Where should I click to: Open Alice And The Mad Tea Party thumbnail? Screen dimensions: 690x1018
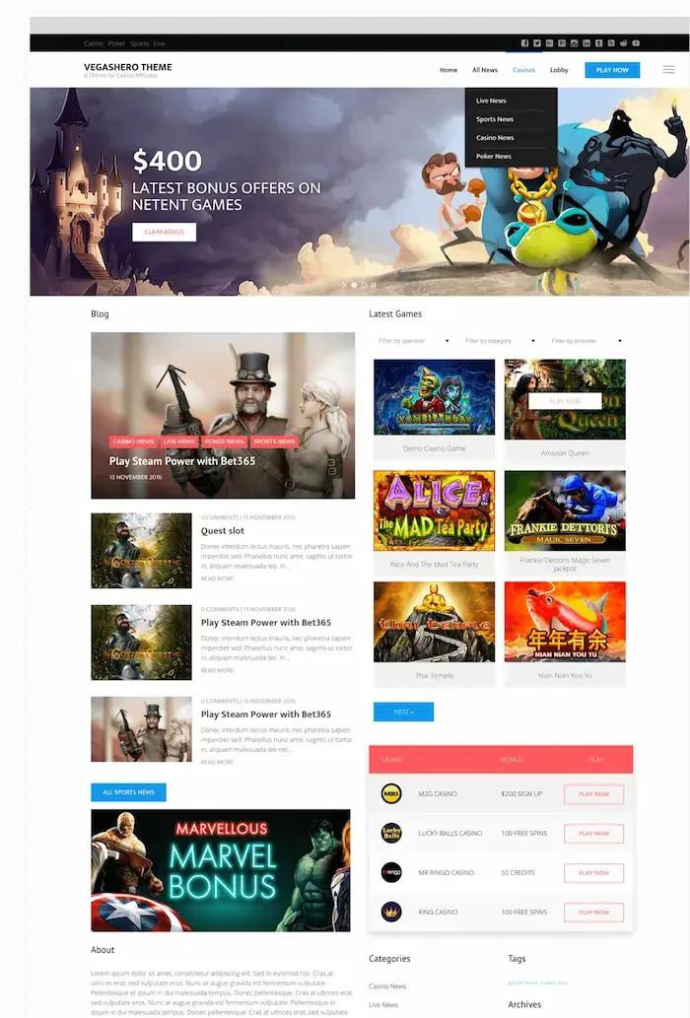coord(435,510)
